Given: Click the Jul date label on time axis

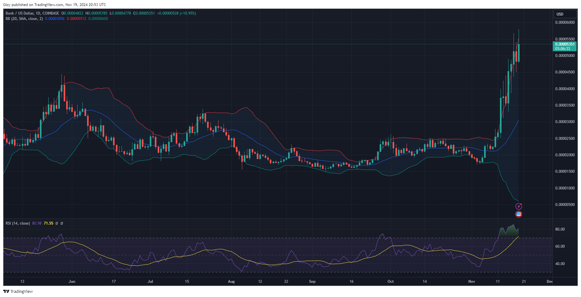Looking at the screenshot, I should click(150, 282).
